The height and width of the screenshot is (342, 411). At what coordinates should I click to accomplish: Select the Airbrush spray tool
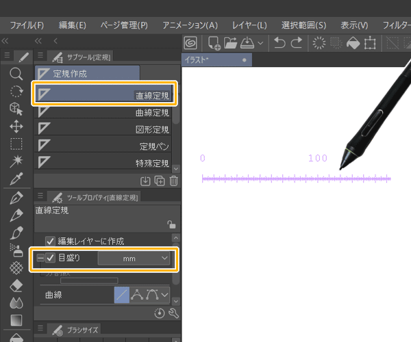[16, 250]
